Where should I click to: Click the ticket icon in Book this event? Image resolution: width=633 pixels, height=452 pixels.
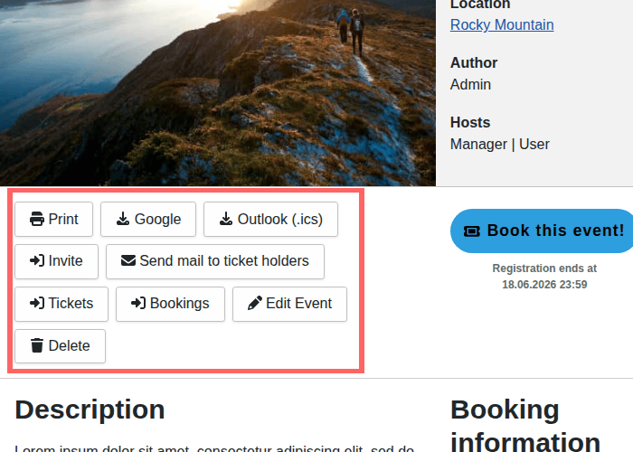[472, 231]
